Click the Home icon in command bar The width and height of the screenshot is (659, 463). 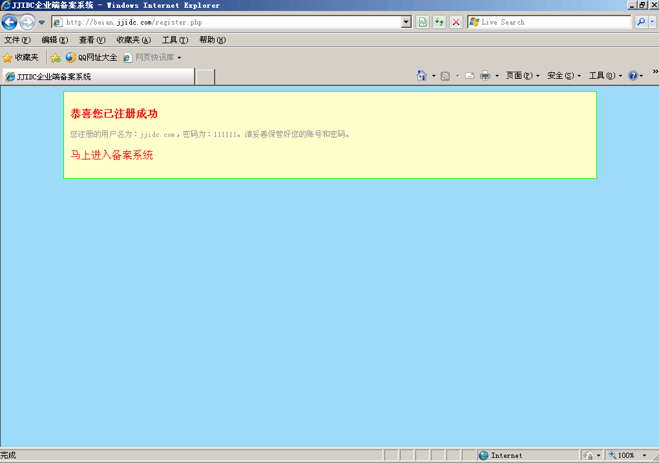pyautogui.click(x=422, y=76)
